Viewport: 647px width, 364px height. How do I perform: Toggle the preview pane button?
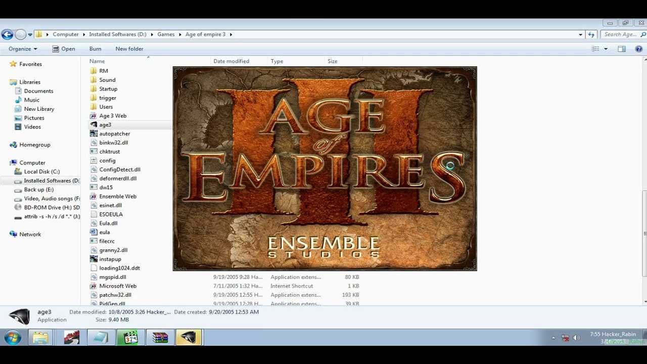coord(622,49)
